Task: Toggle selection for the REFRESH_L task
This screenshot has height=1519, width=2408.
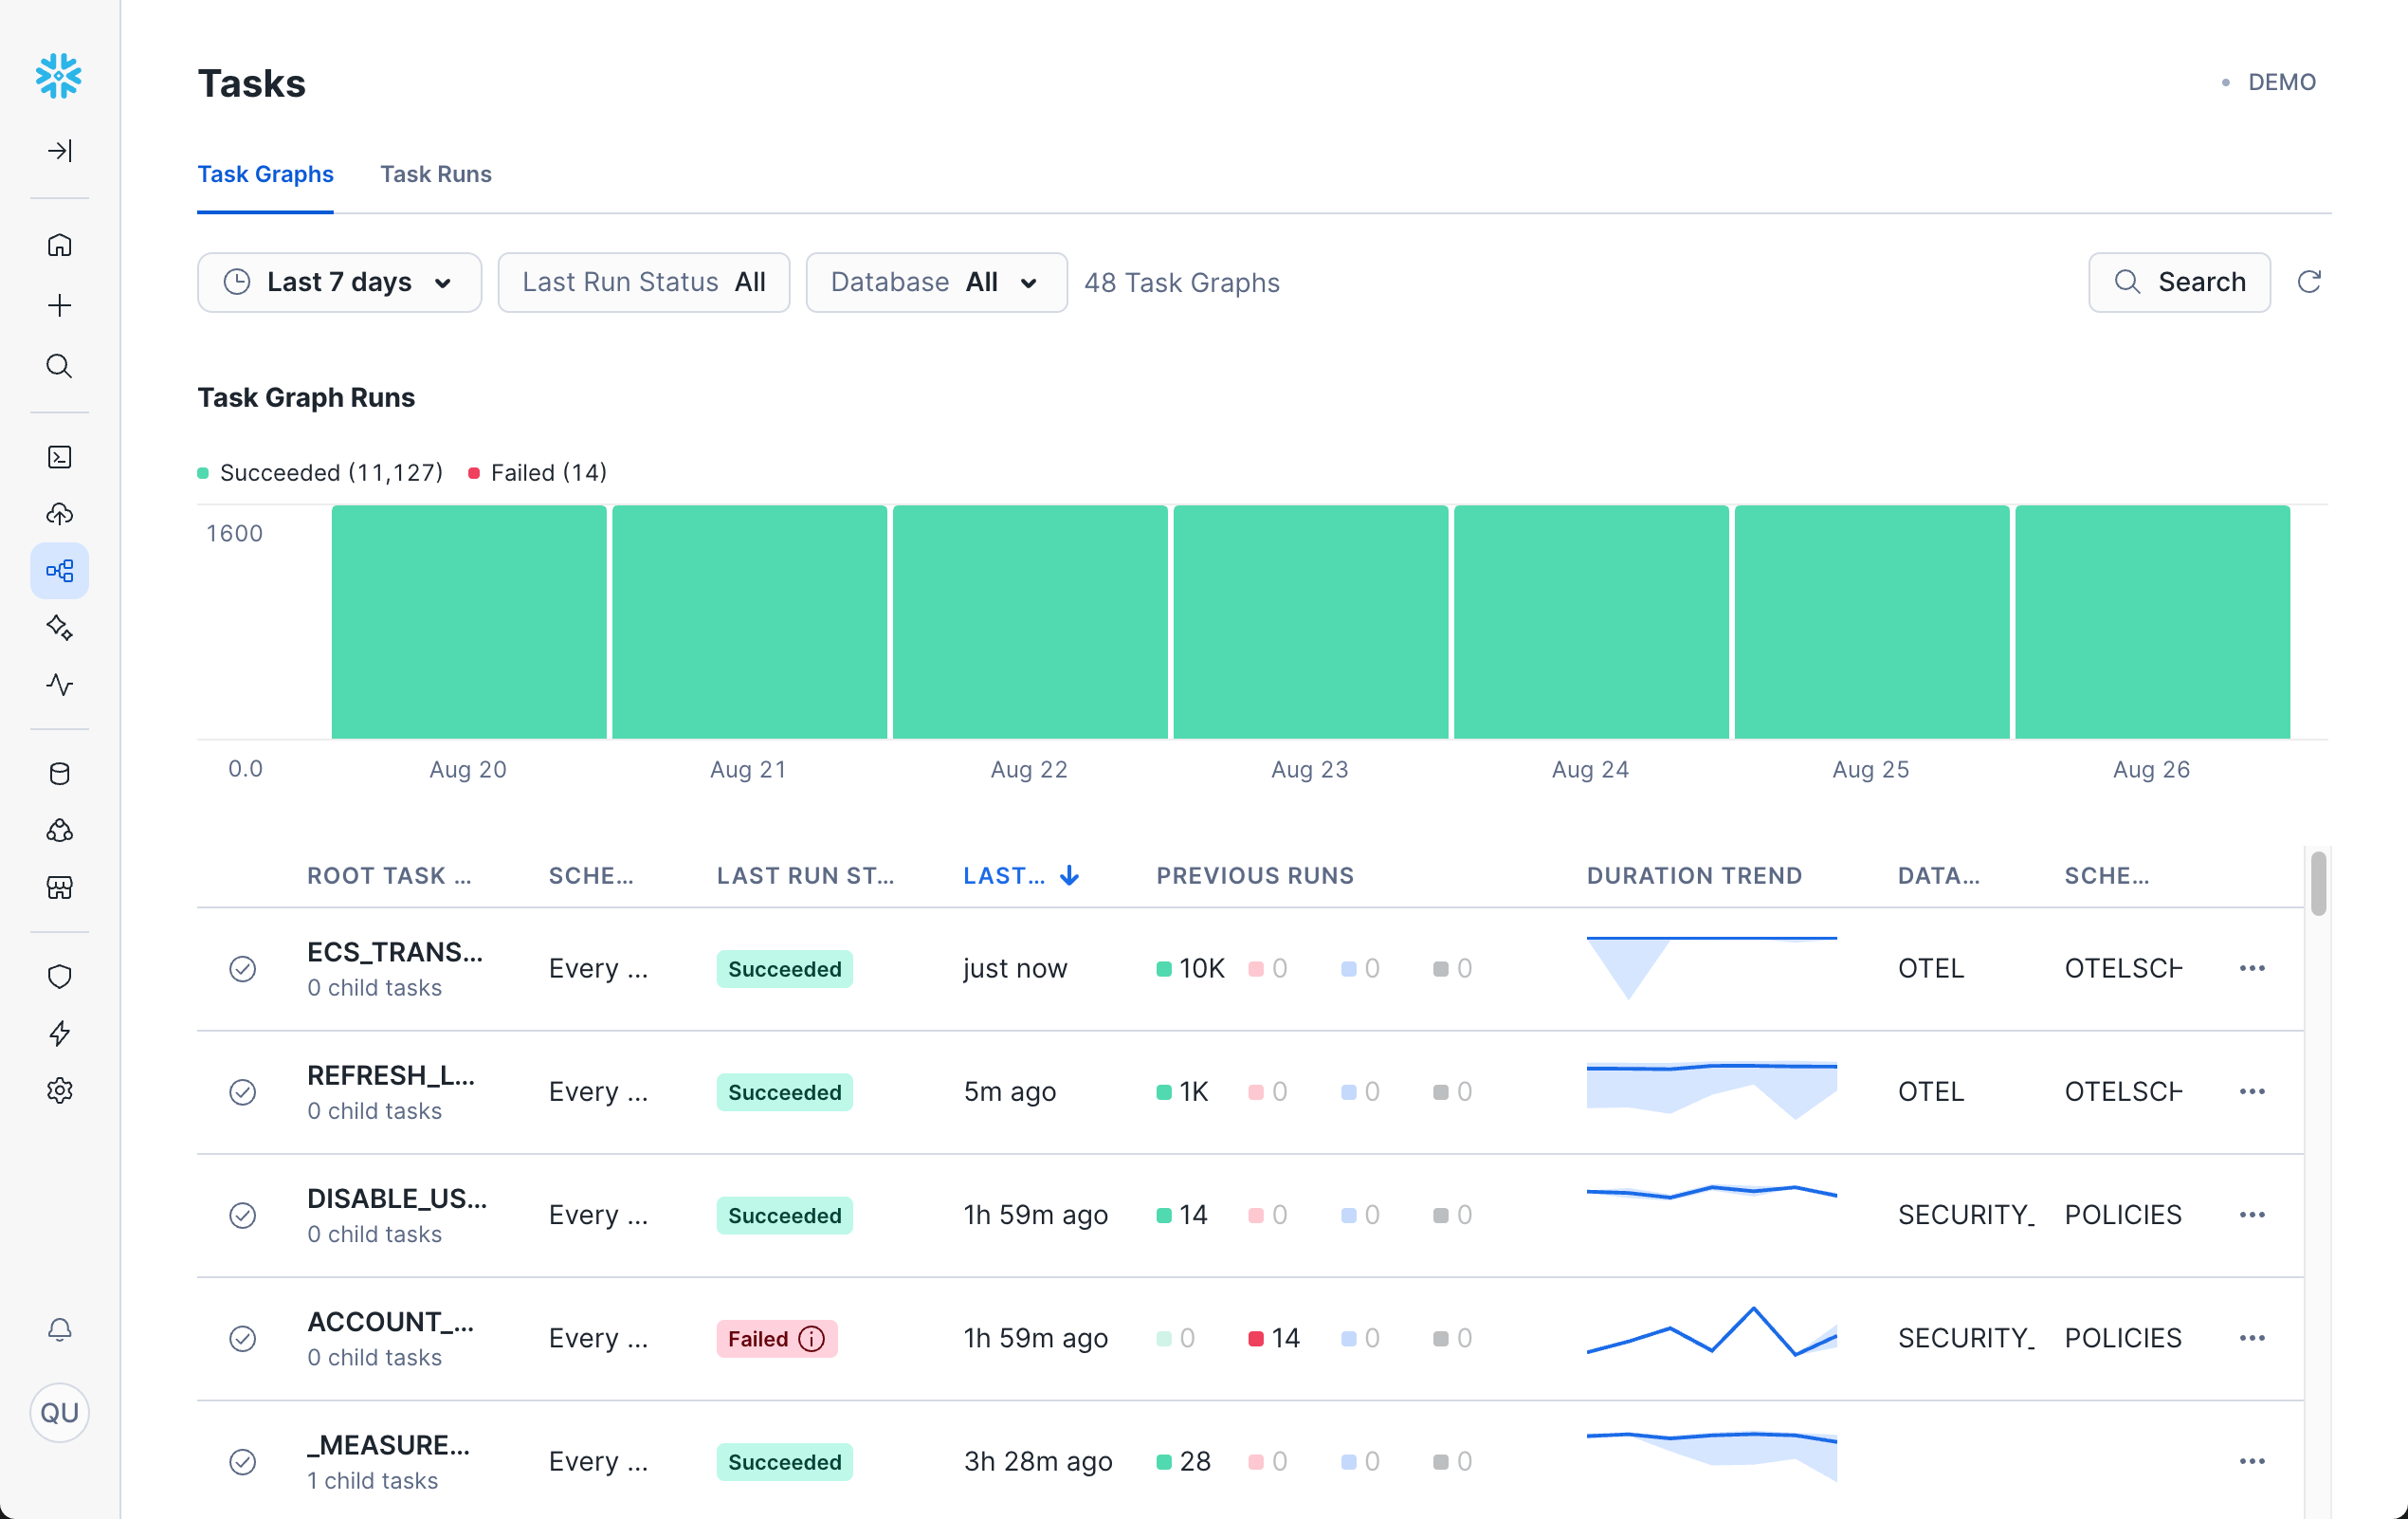Action: coord(243,1092)
